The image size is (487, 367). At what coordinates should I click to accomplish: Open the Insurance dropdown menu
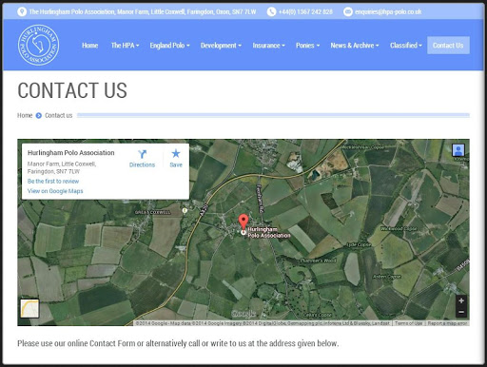coord(268,46)
